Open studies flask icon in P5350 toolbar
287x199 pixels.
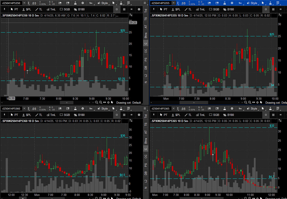point(75,3)
